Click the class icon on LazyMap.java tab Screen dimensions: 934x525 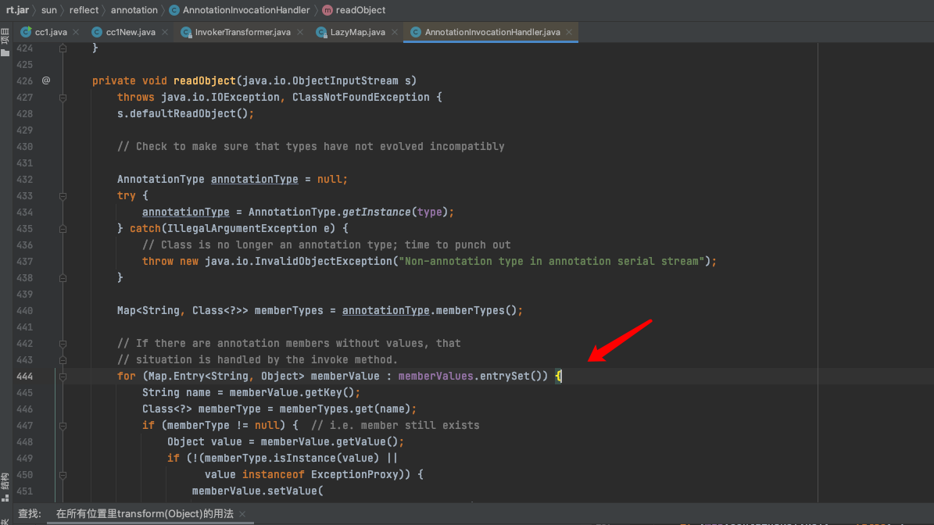click(x=321, y=32)
